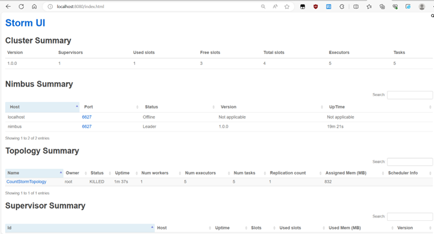The image size is (434, 234).
Task: View site information icon in address bar
Action: coord(50,6)
